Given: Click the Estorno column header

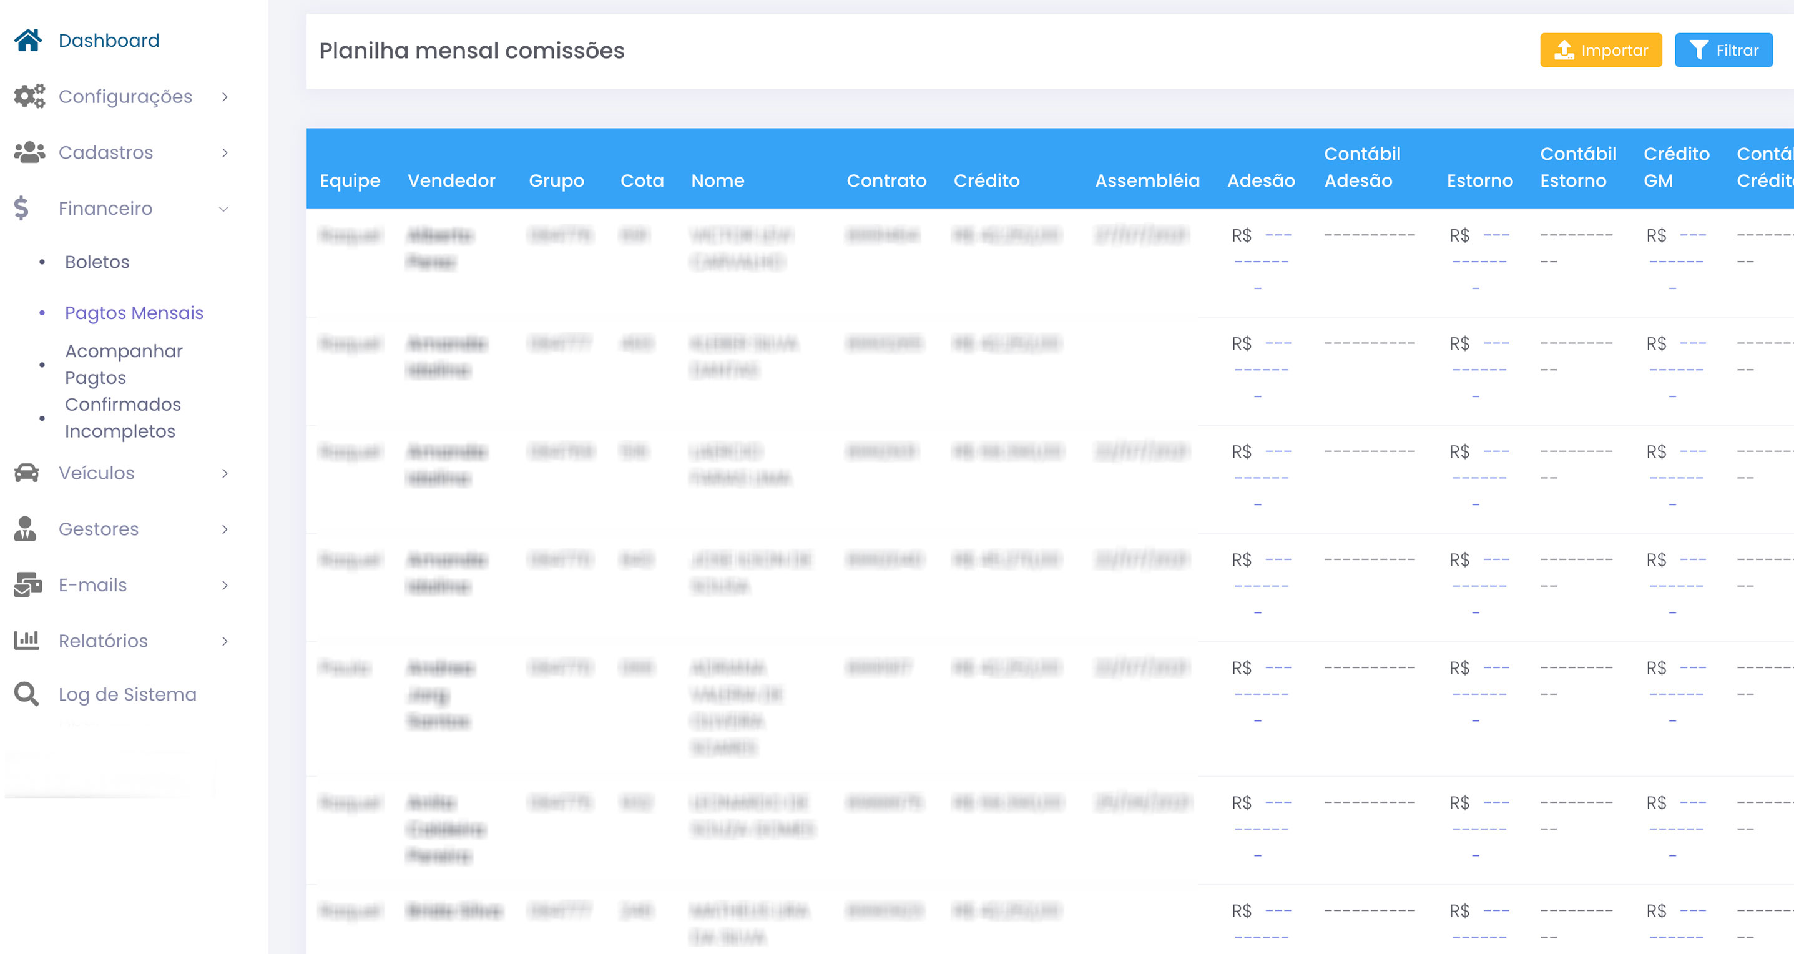Looking at the screenshot, I should tap(1479, 180).
